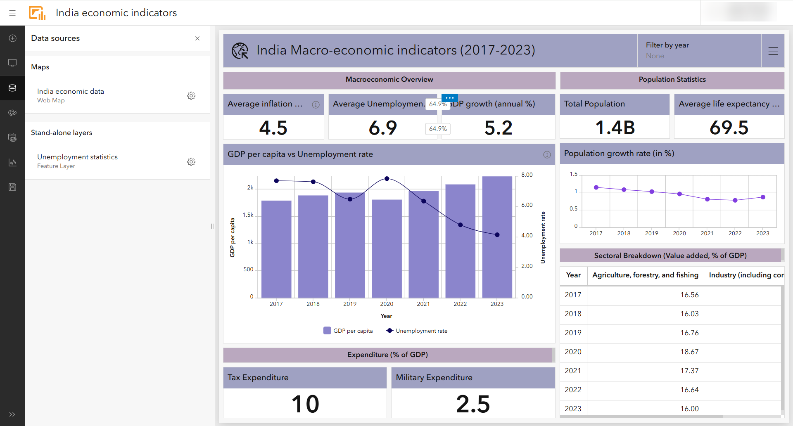
Task: Open the data sources panel icon
Action: click(x=12, y=88)
